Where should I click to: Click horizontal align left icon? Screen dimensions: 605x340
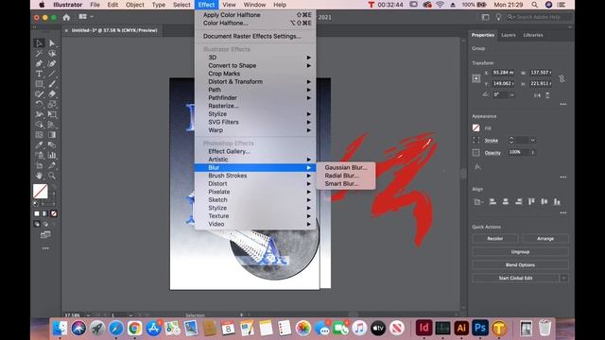pos(493,201)
